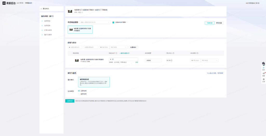Open the batch 跟价类型 dropdown

point(118,47)
